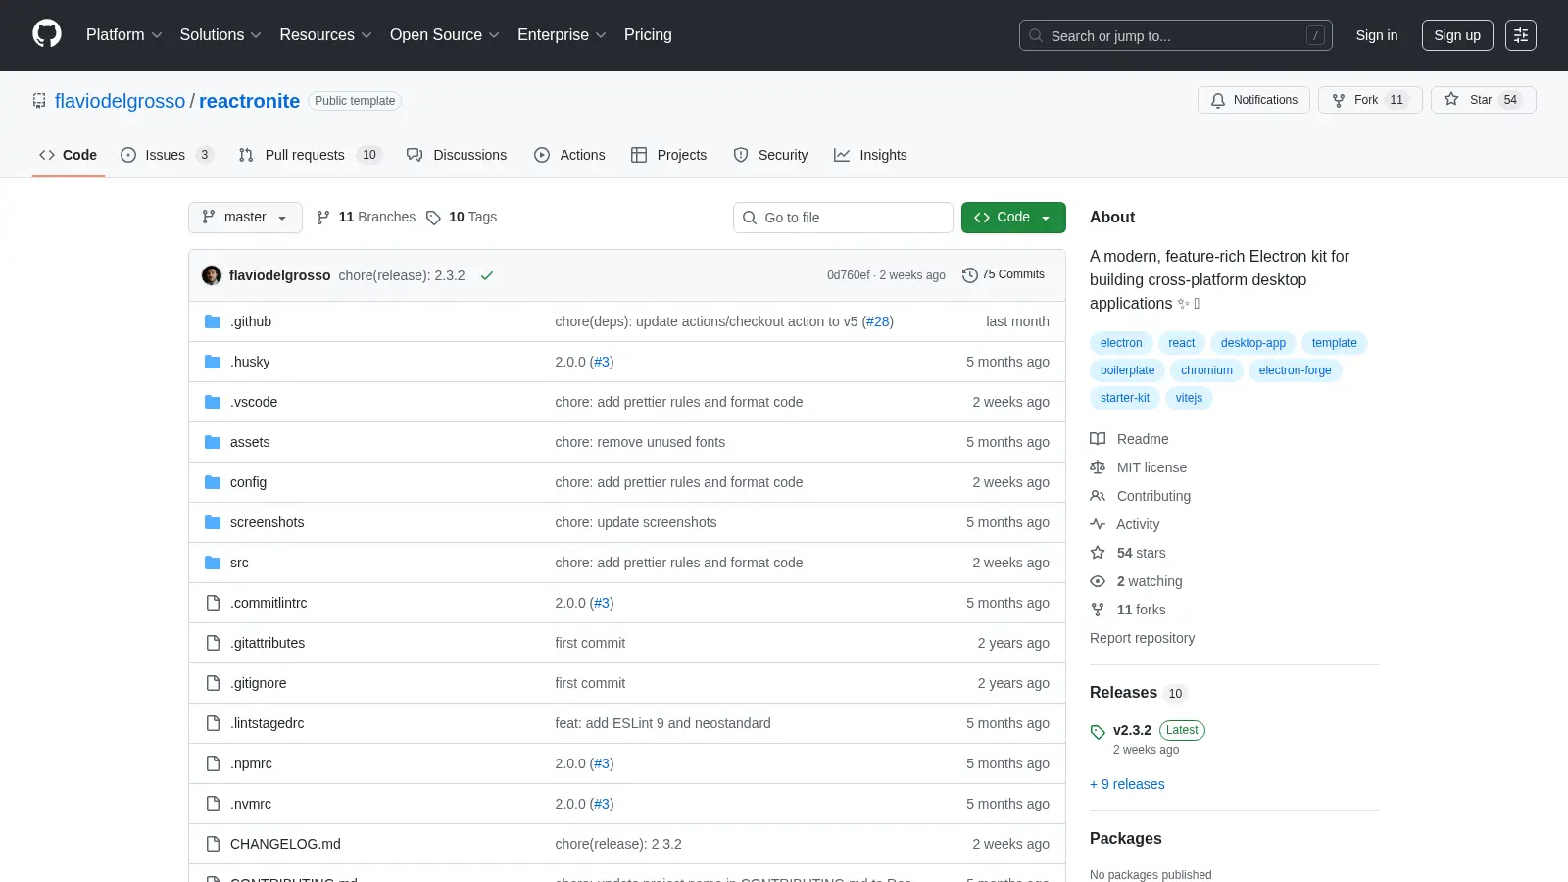Click the star icon beside 54 stars
This screenshot has width=1568, height=882.
point(1098,553)
